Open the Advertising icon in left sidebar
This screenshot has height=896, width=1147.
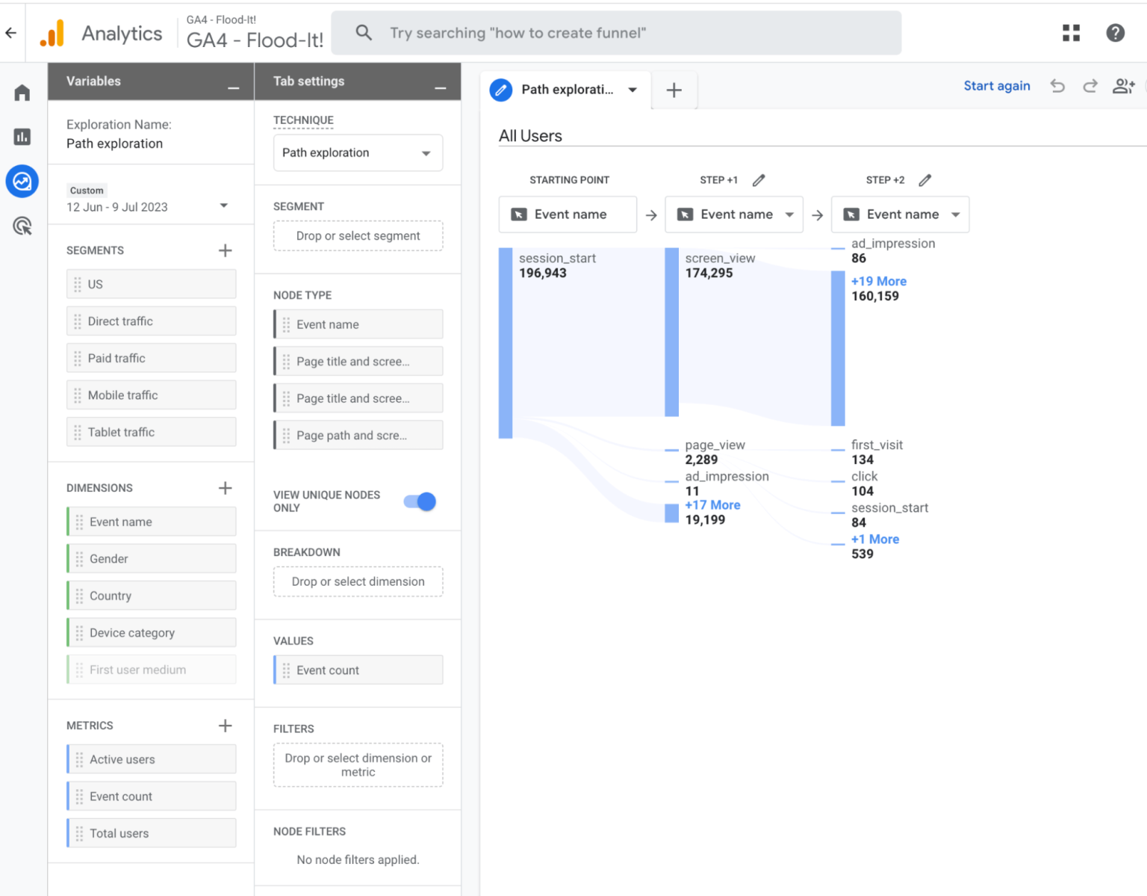(x=22, y=226)
